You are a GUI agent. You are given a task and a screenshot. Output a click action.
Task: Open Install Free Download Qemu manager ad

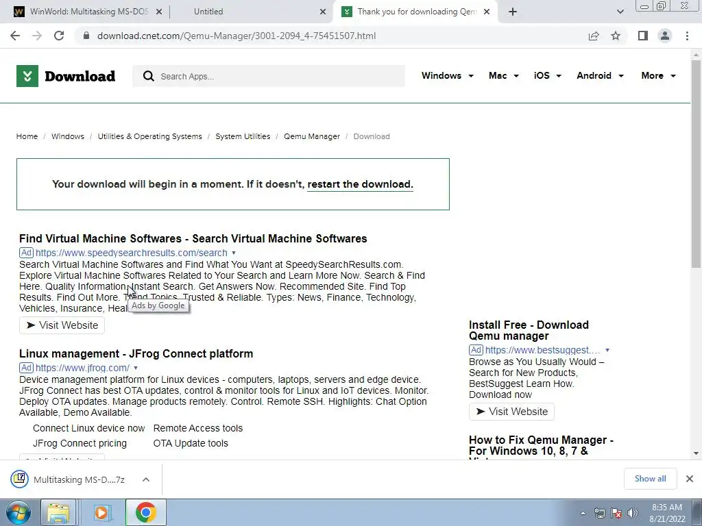click(529, 331)
